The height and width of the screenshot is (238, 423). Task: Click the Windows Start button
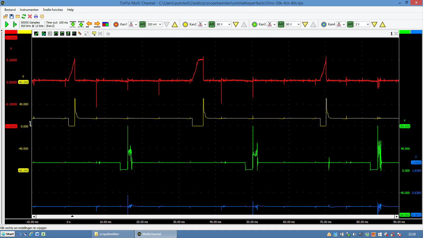[8, 234]
